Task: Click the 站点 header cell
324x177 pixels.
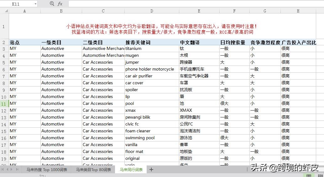Action: pos(24,42)
